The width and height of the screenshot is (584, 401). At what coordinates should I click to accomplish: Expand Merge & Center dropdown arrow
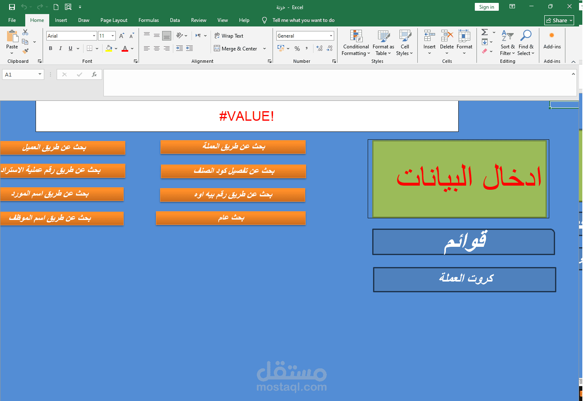[265, 49]
